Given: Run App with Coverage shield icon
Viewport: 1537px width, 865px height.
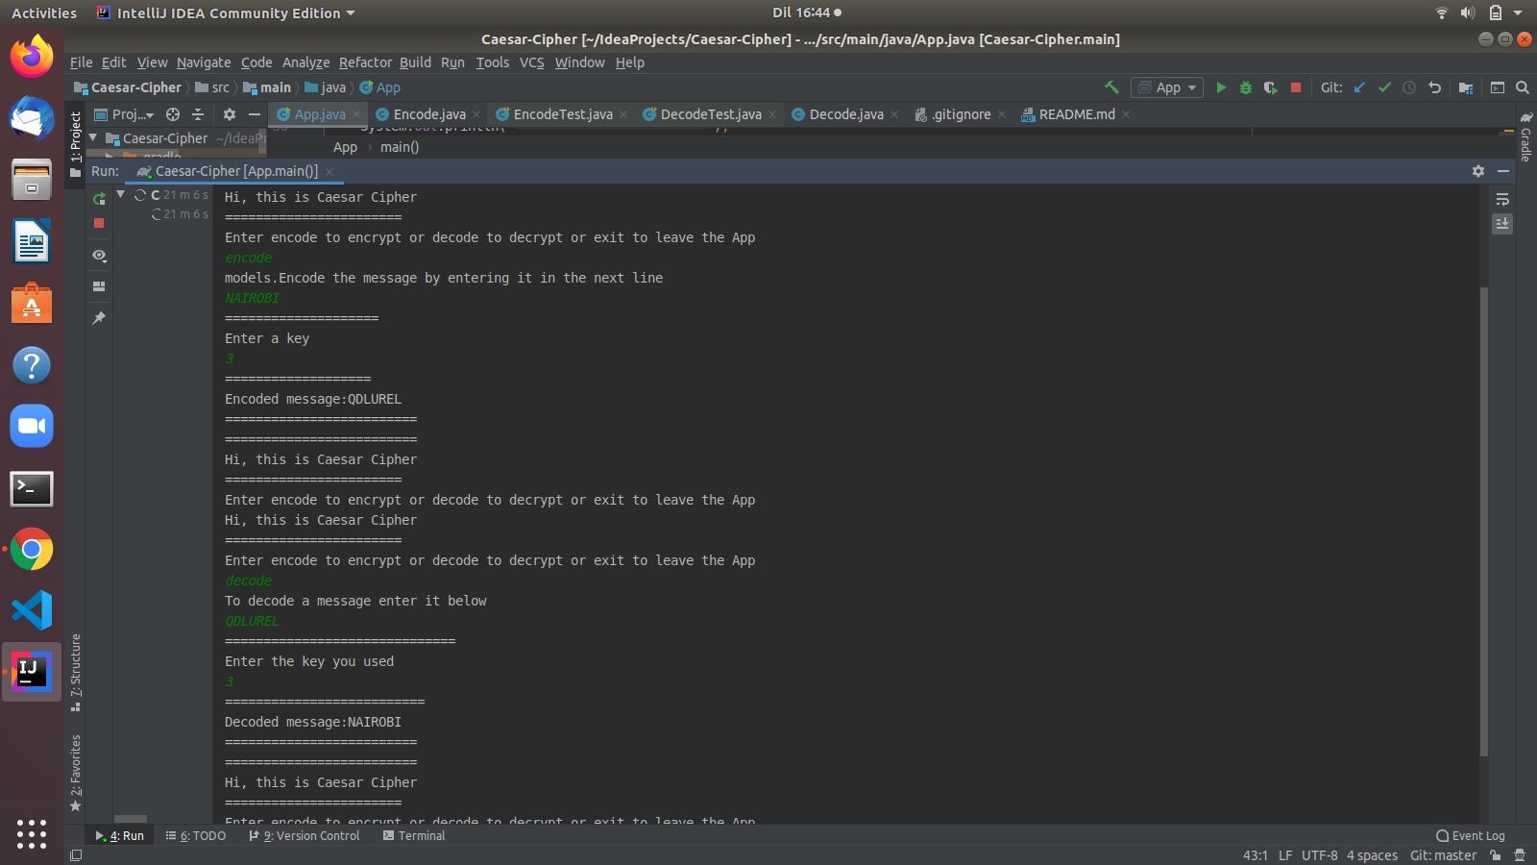Looking at the screenshot, I should click(1269, 87).
